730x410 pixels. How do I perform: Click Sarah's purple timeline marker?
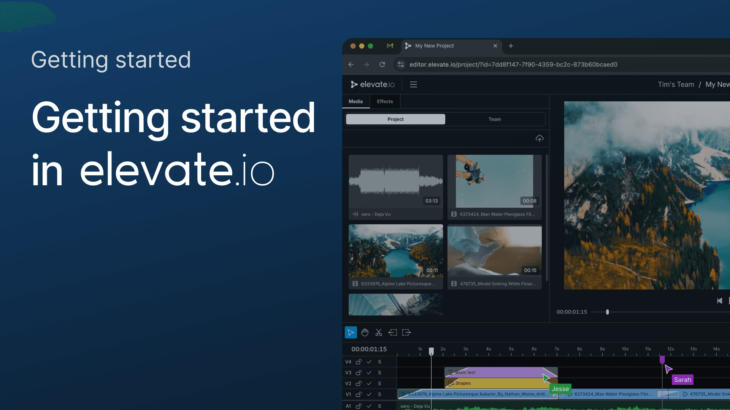click(x=662, y=360)
